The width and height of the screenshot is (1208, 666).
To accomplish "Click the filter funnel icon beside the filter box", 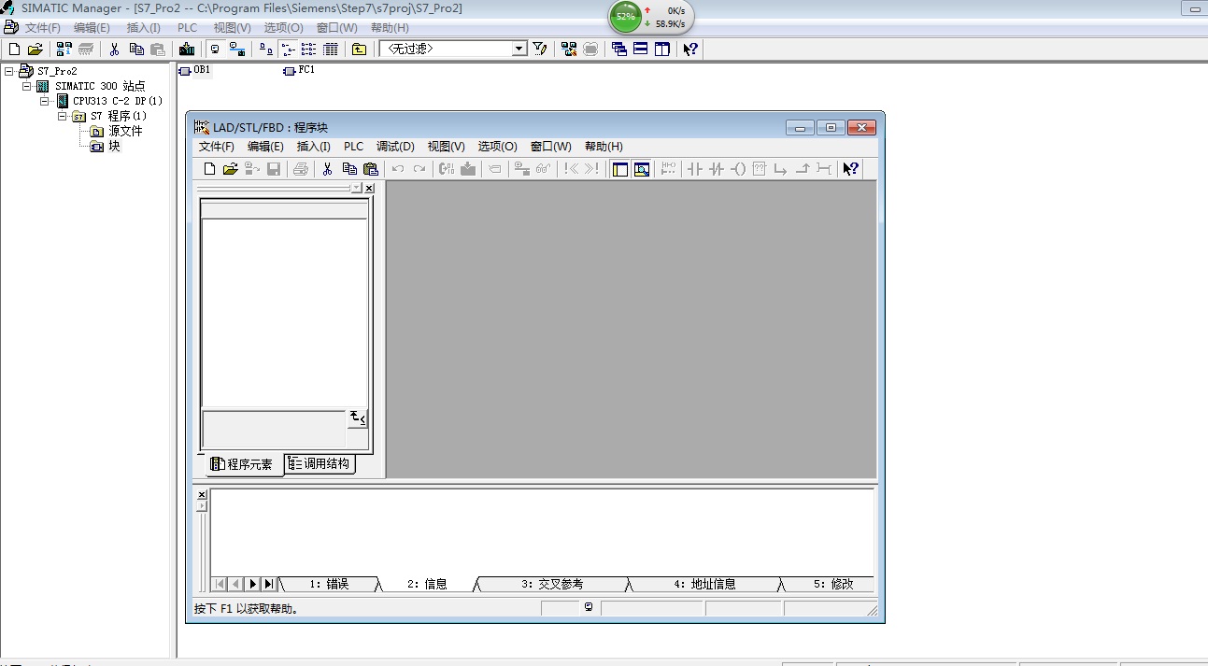I will point(540,49).
